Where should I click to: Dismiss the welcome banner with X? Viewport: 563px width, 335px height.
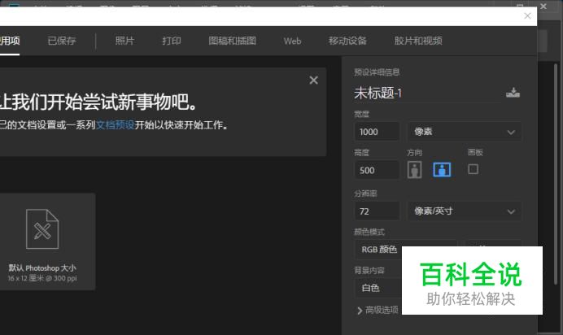click(x=313, y=80)
